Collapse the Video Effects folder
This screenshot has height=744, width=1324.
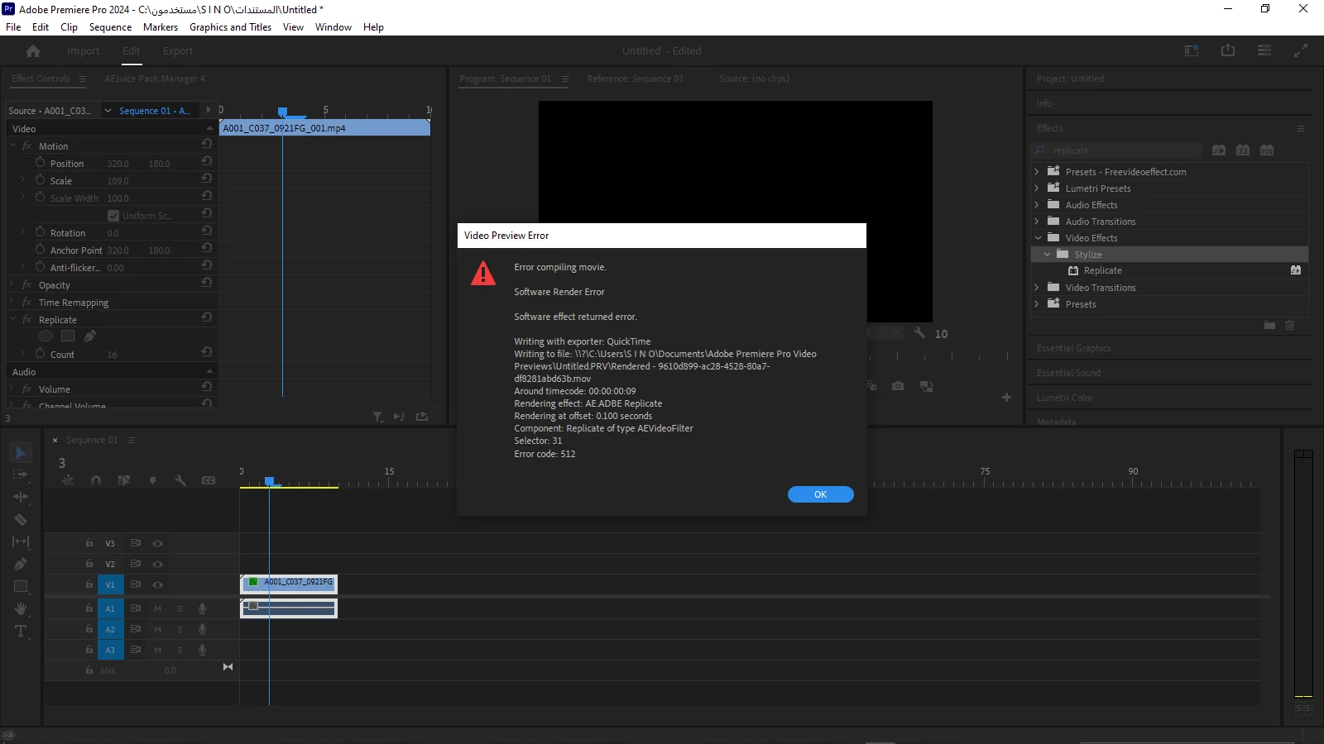tap(1038, 238)
